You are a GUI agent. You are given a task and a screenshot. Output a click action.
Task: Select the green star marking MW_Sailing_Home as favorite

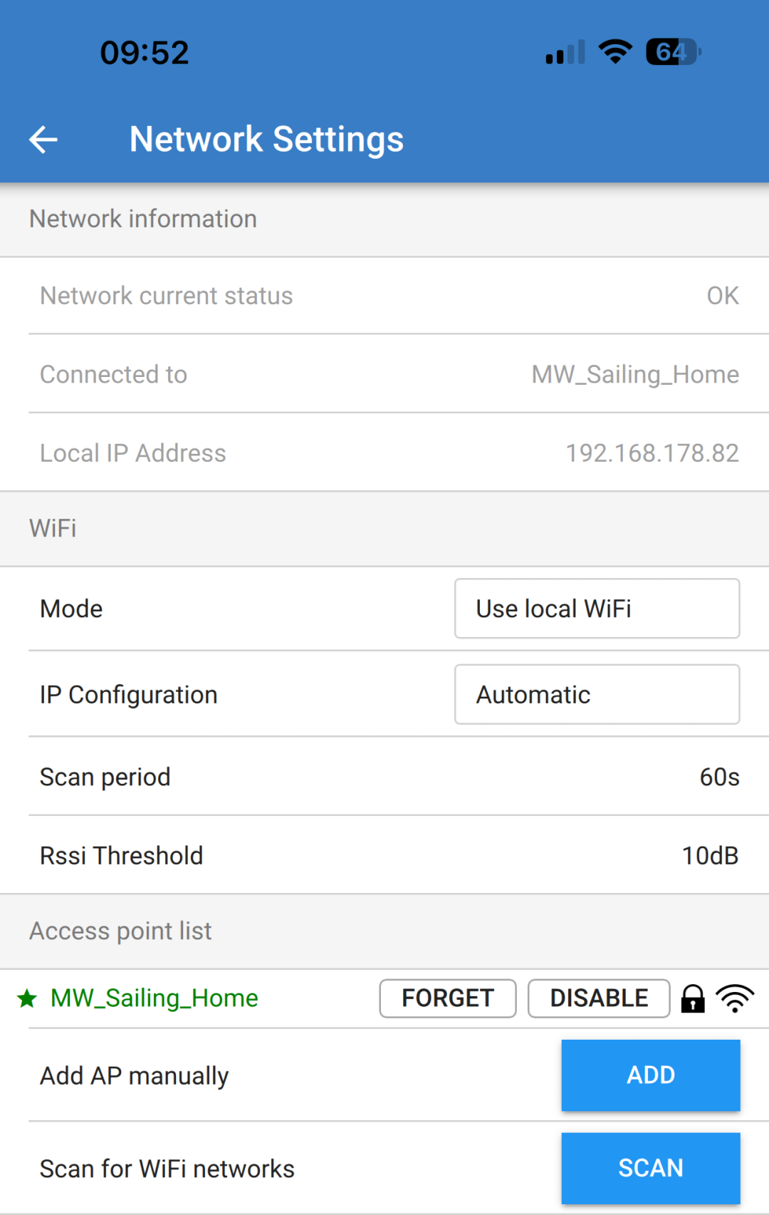pyautogui.click(x=26, y=998)
